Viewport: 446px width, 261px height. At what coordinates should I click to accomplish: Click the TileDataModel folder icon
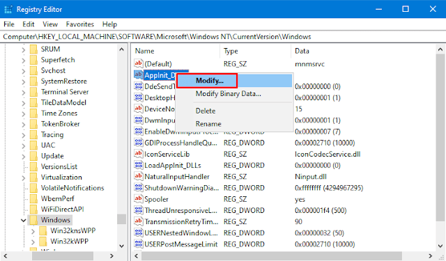(x=33, y=102)
